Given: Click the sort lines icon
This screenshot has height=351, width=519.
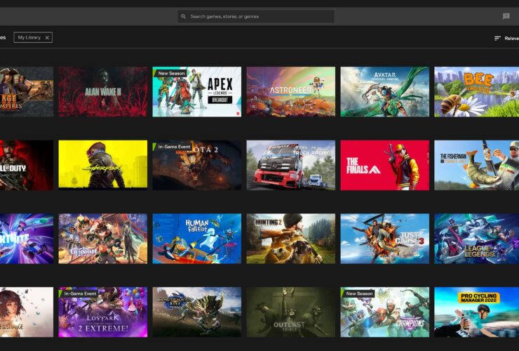Looking at the screenshot, I should (x=497, y=39).
